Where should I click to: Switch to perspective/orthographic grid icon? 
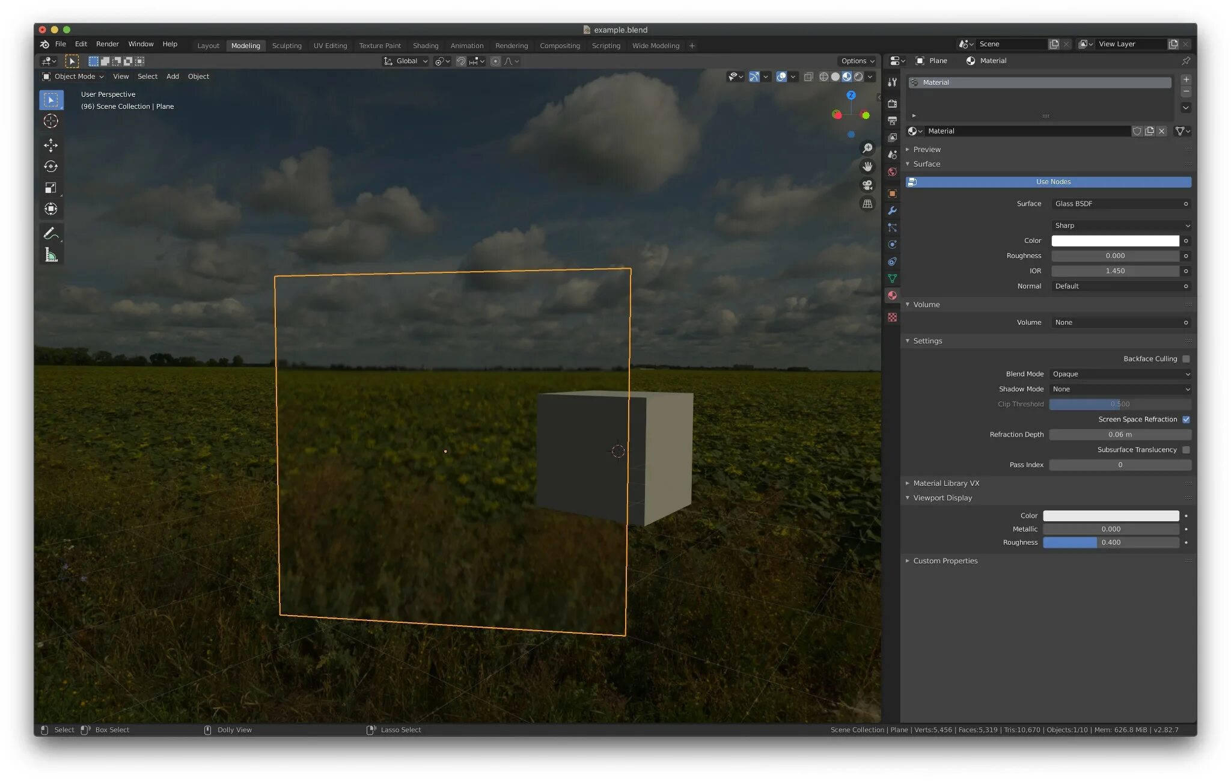[x=867, y=204]
